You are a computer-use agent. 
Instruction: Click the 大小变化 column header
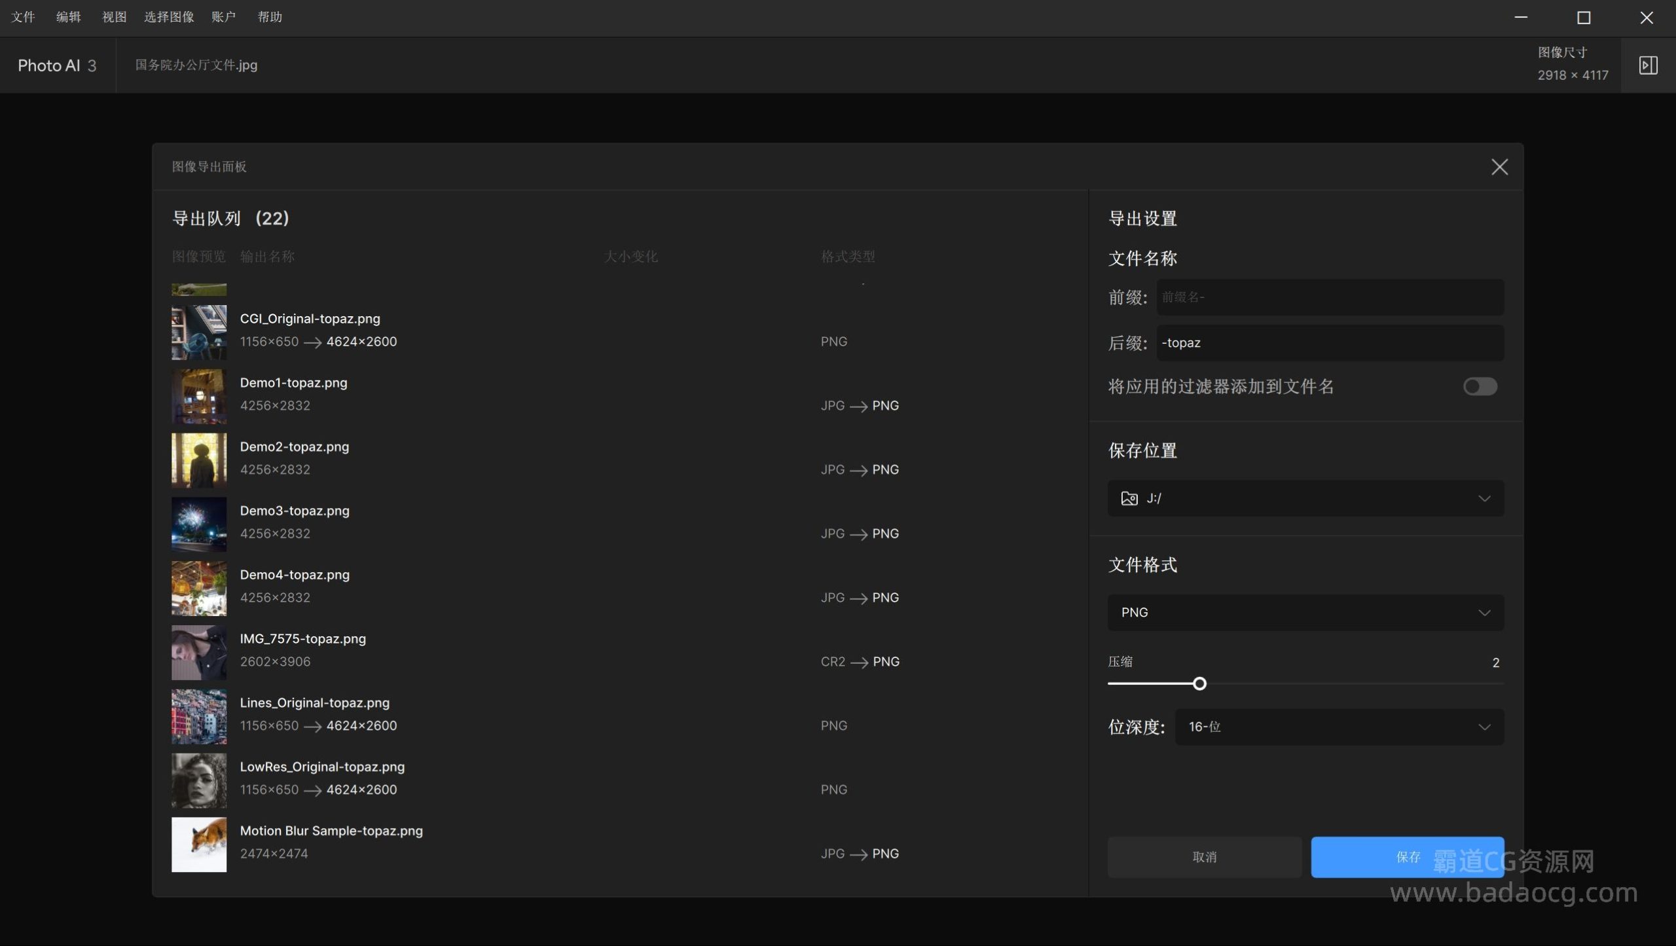[630, 257]
